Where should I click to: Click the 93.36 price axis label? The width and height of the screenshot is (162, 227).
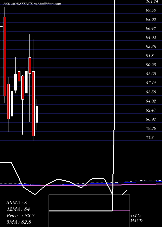coord(151,47)
